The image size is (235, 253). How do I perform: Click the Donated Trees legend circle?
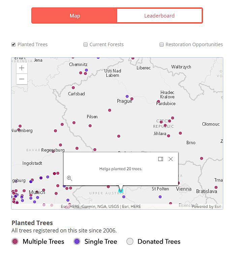point(130,242)
